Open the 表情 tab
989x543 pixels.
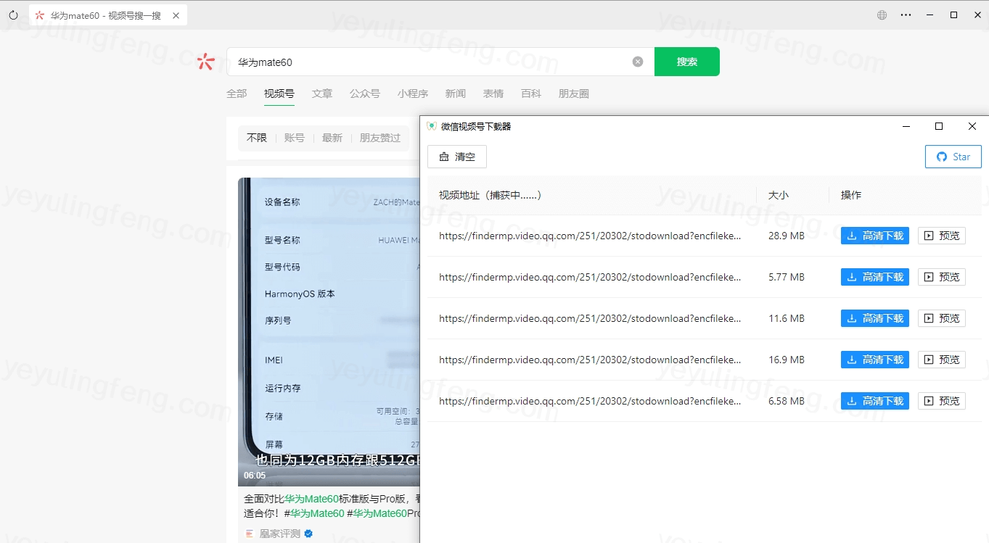pyautogui.click(x=493, y=94)
